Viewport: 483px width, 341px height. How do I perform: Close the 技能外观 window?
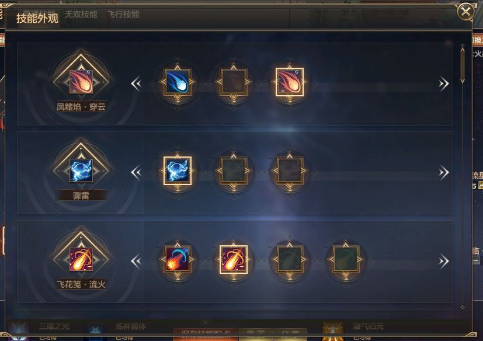(x=465, y=12)
